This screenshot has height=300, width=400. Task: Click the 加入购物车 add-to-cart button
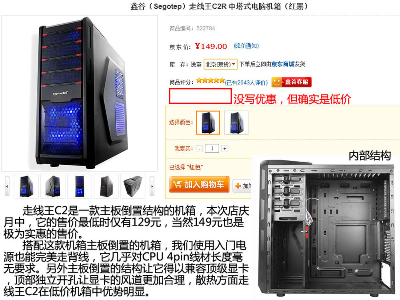199,184
